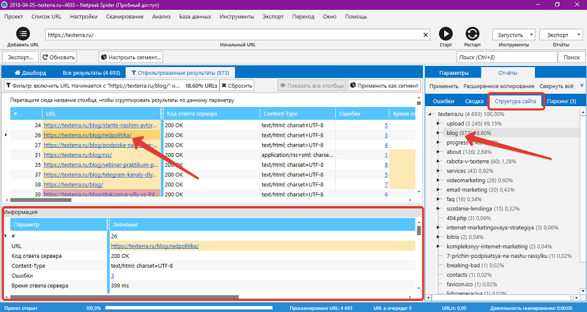Click Показать все столбцы button
Image resolution: width=587 pixels, height=312 pixels.
(x=312, y=85)
